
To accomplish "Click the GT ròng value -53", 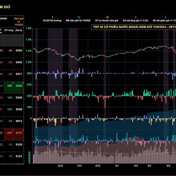I will click(x=10, y=74).
